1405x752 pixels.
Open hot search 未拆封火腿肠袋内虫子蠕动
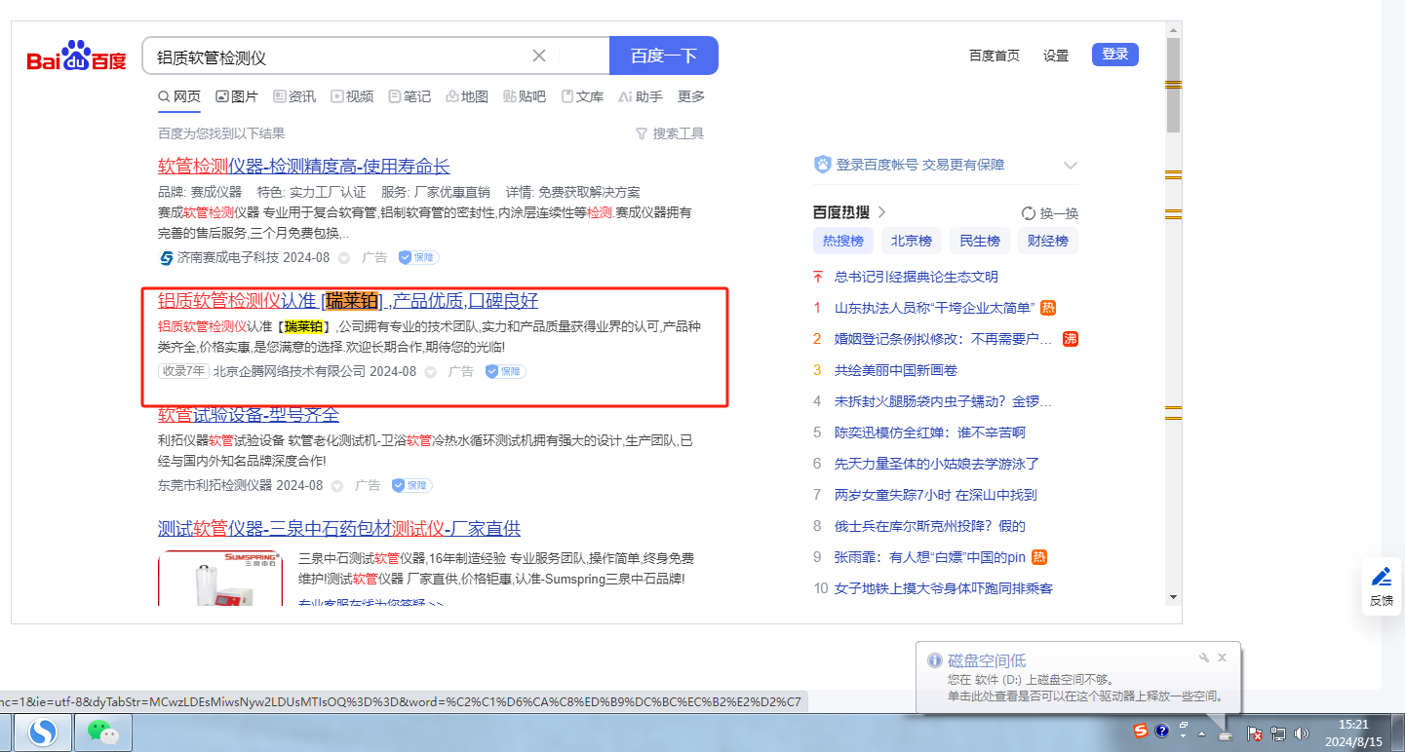[943, 401]
